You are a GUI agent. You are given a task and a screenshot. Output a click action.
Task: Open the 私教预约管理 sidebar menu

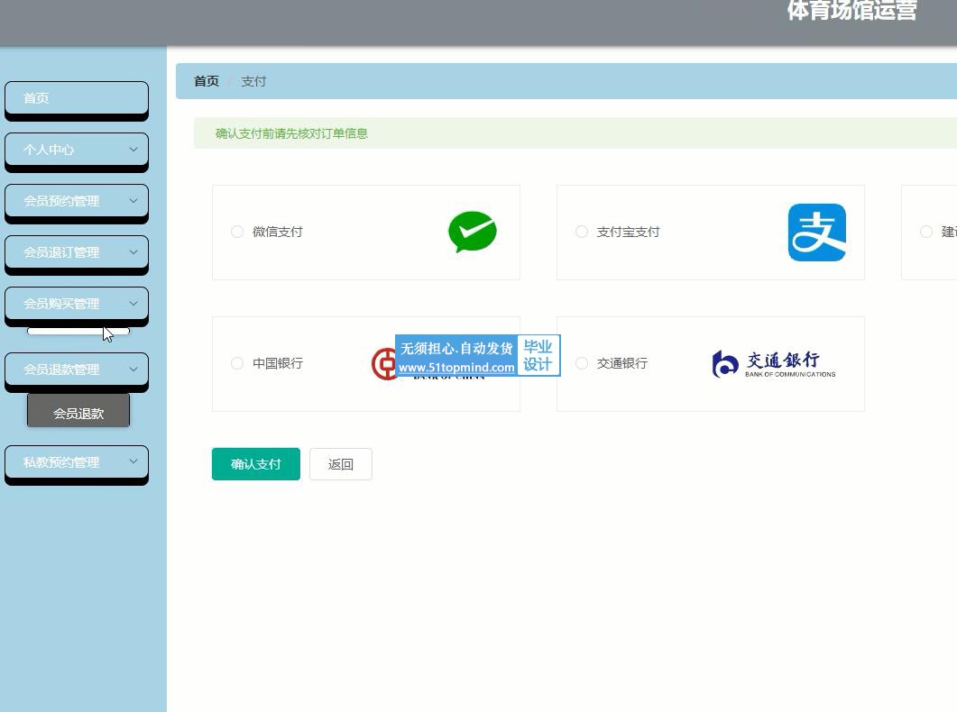coord(77,462)
